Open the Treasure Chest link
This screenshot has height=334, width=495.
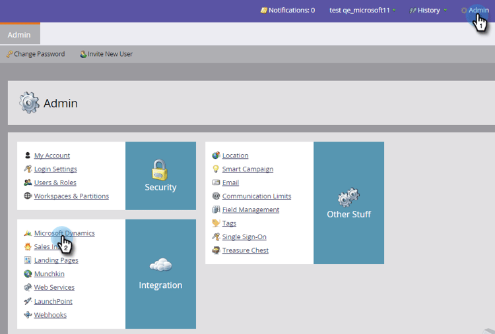click(x=246, y=250)
